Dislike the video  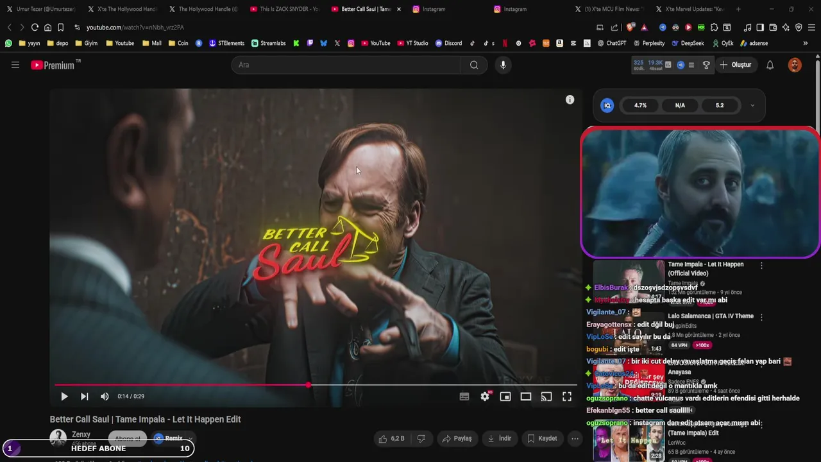click(421, 438)
